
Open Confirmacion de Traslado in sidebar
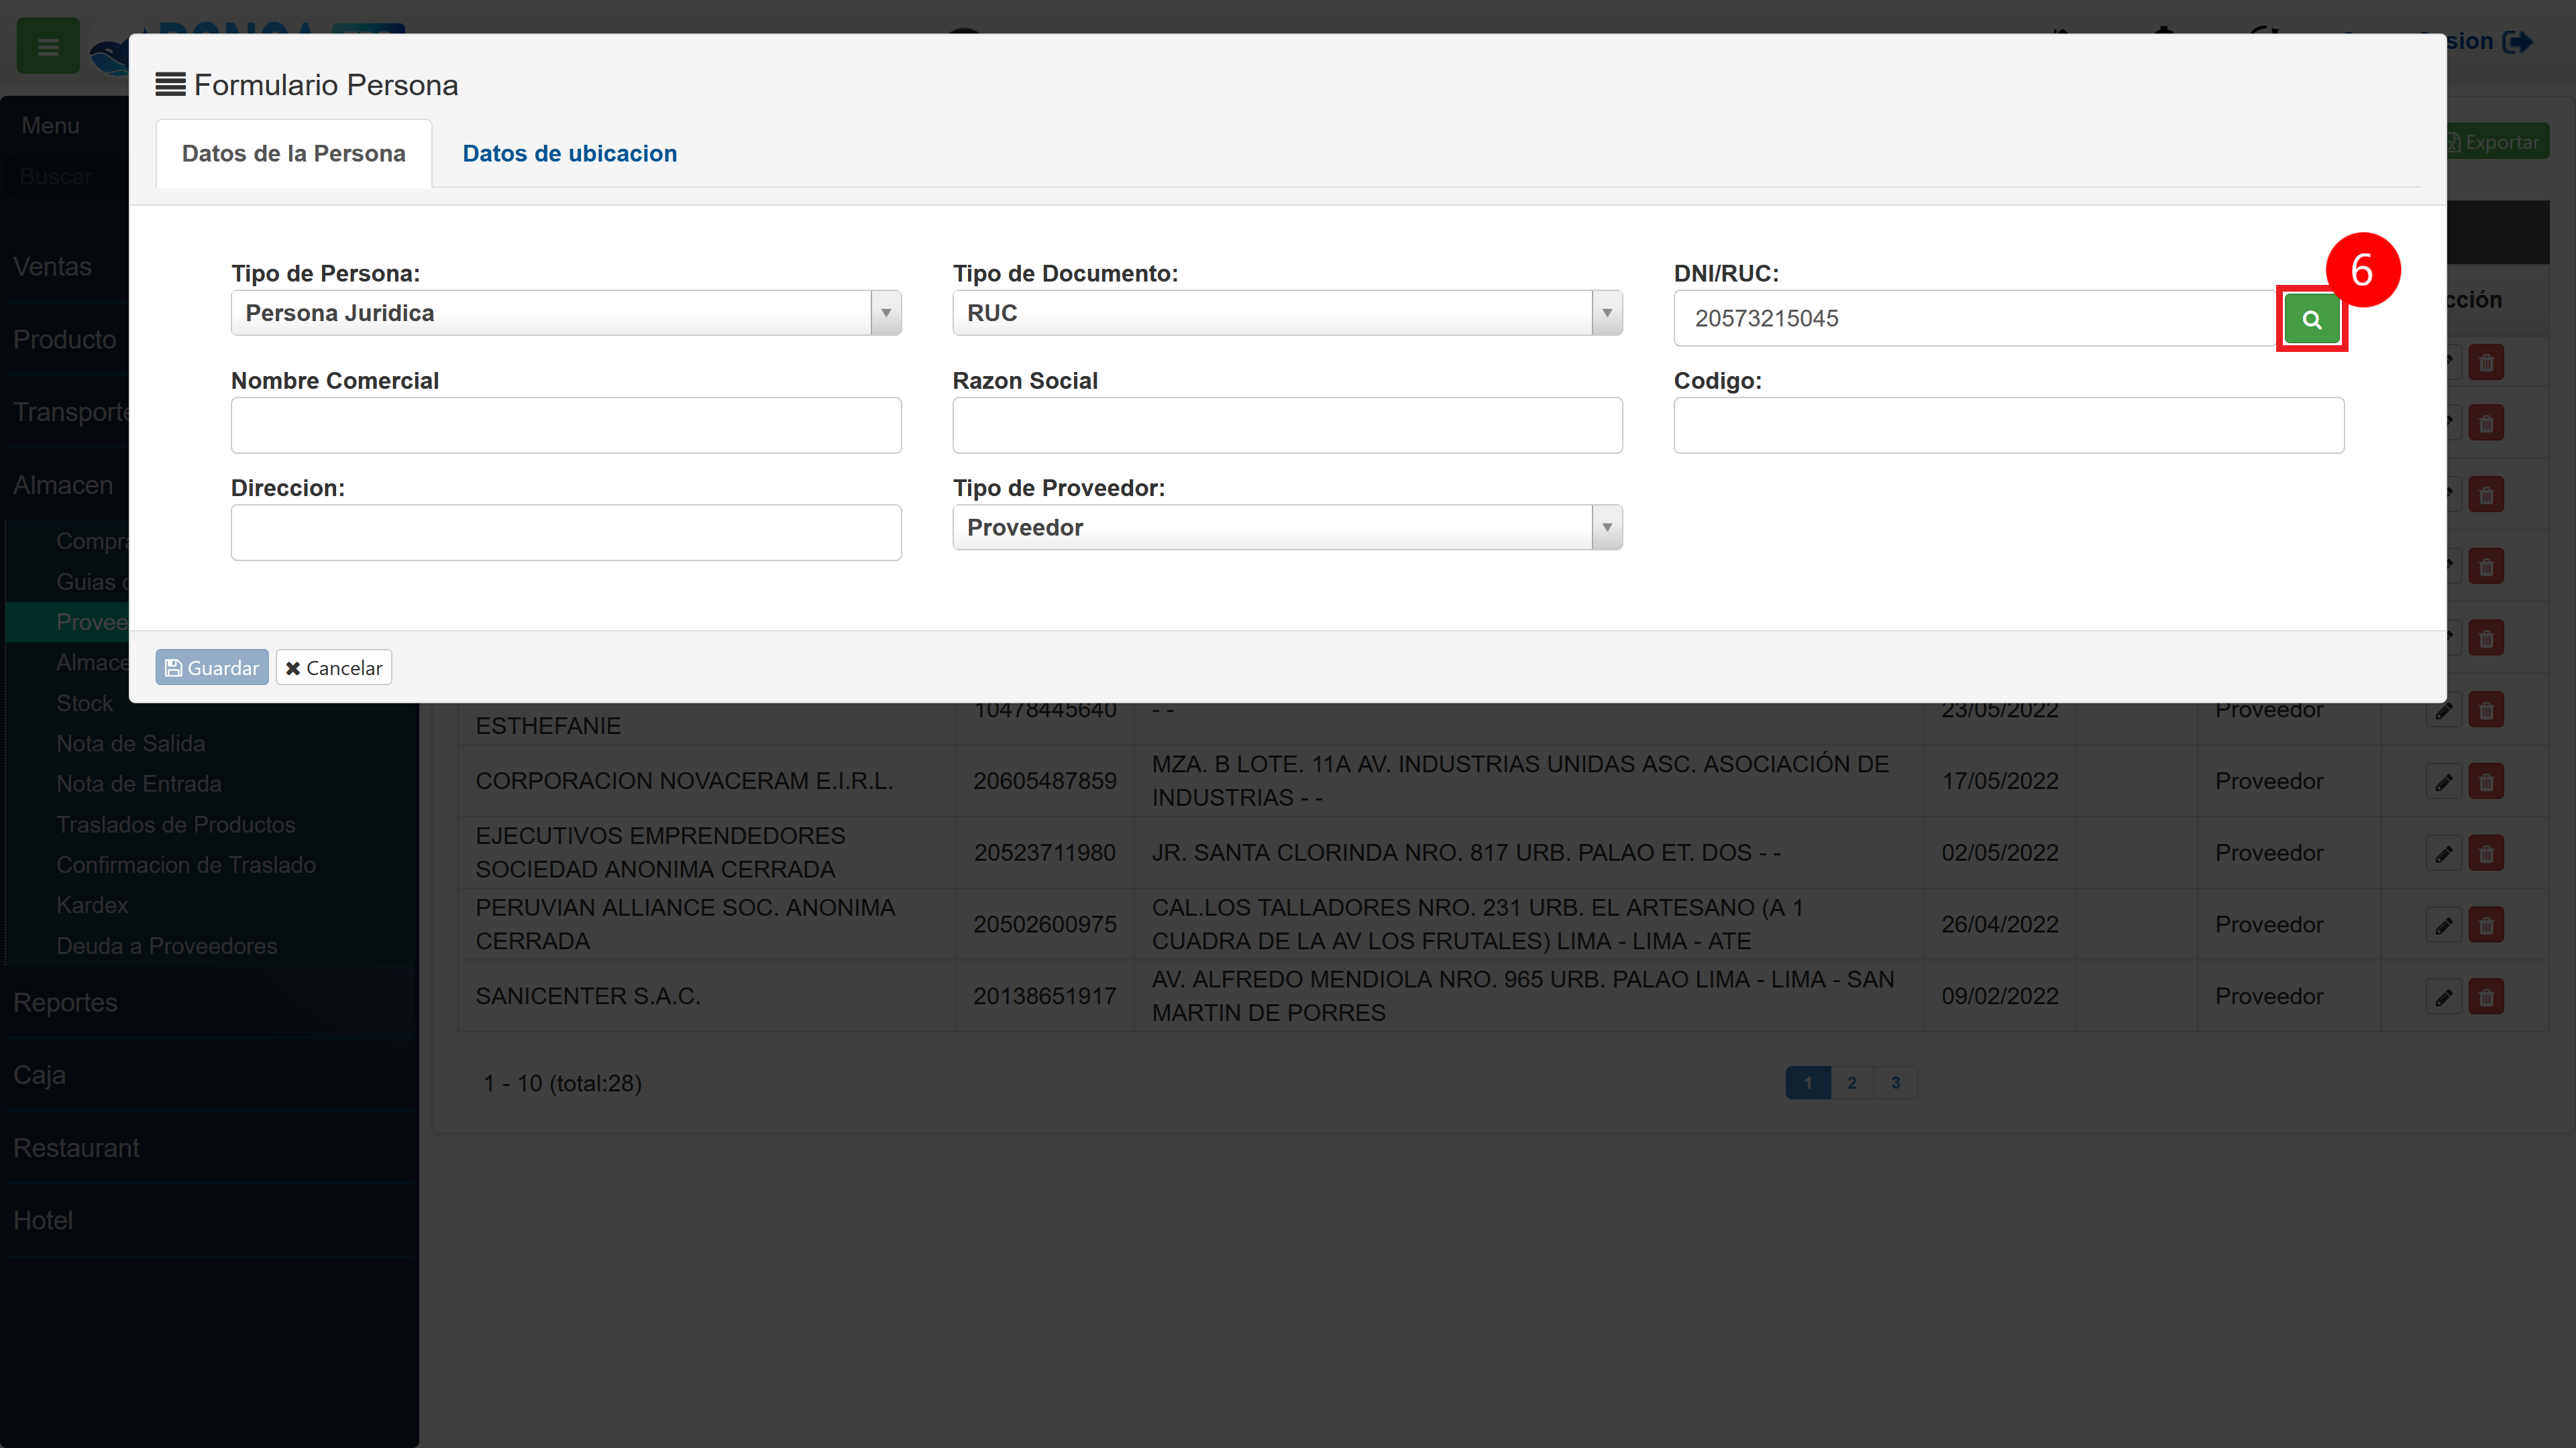tap(186, 864)
